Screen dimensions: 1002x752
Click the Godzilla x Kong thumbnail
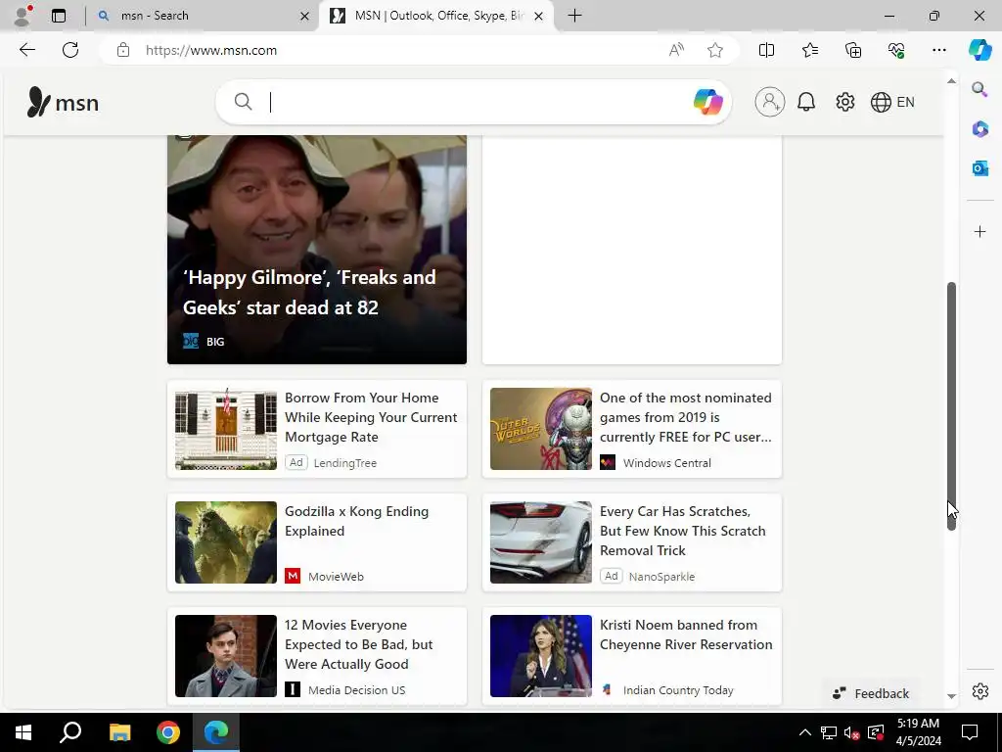tap(226, 542)
